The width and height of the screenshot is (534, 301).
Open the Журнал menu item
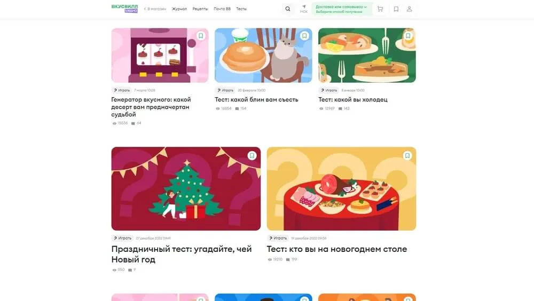pos(179,9)
